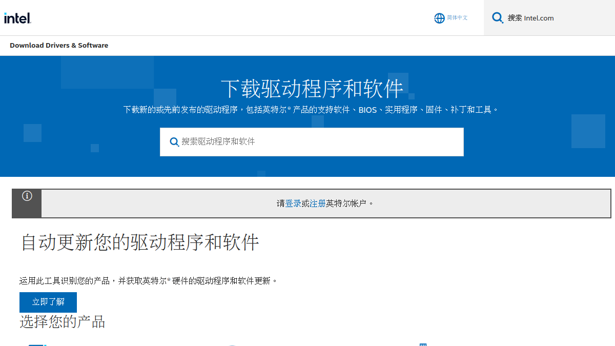The width and height of the screenshot is (615, 346).
Task: Click the search icon in the drivers search box
Action: click(x=174, y=142)
